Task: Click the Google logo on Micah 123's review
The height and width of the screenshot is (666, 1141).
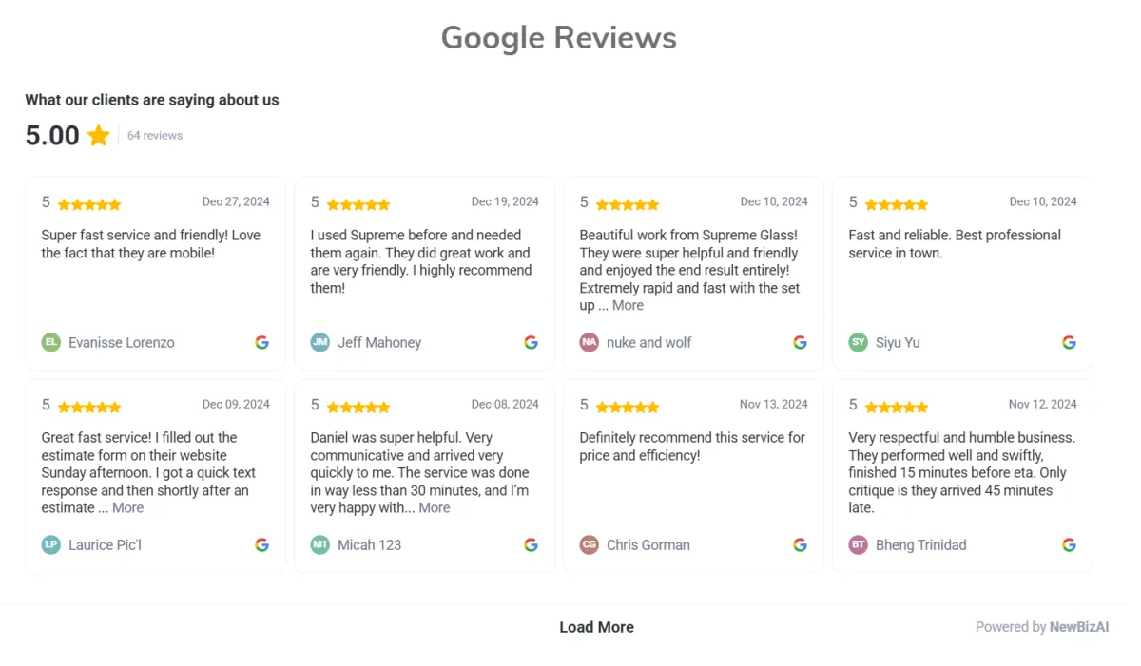Action: pos(532,544)
